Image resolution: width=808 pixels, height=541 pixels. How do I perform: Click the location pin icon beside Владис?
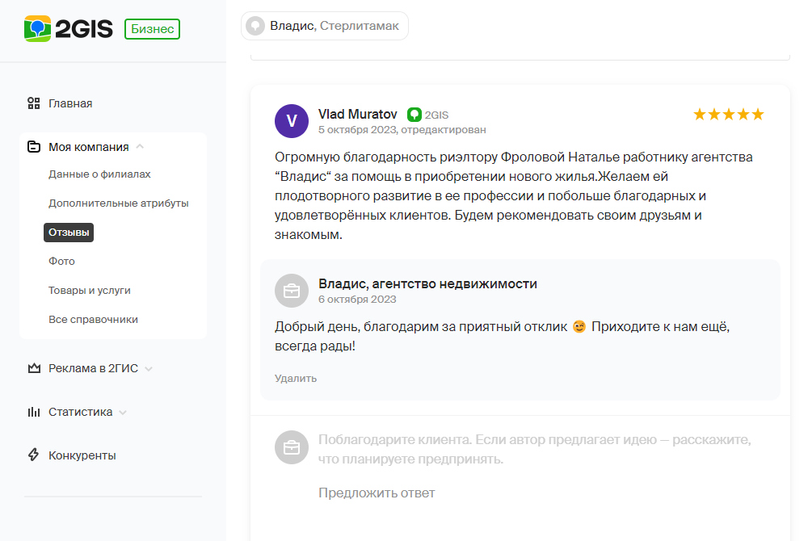pos(255,26)
